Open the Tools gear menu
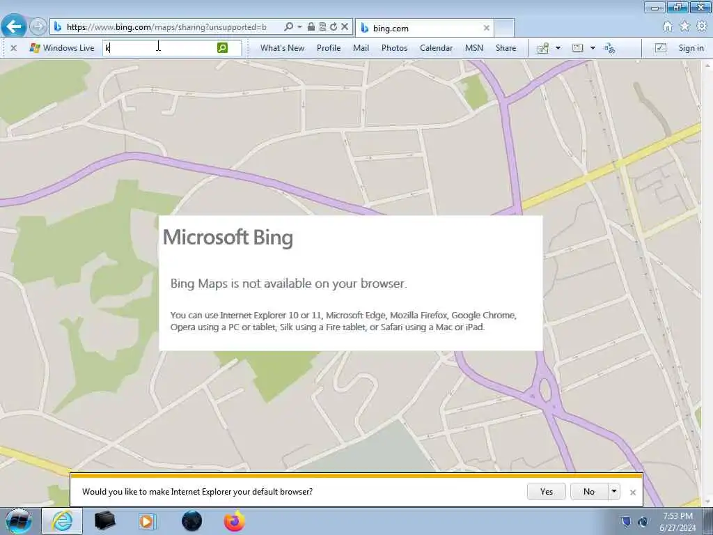 tap(702, 26)
